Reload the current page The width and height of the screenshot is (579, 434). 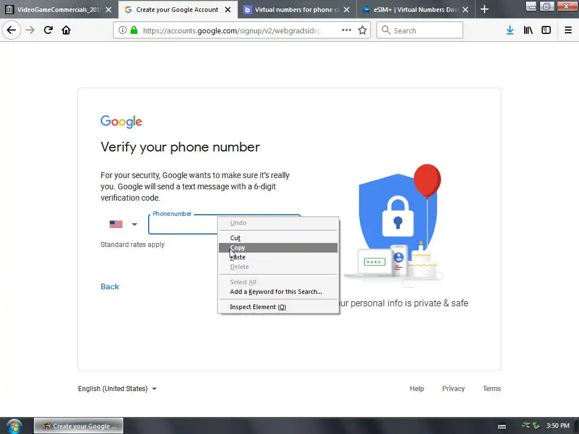click(x=48, y=31)
